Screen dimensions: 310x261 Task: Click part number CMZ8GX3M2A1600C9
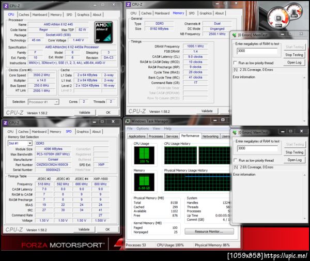pyautogui.click(x=53, y=164)
